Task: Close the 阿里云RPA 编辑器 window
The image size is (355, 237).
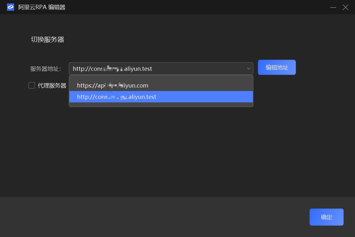Action: click(x=346, y=7)
